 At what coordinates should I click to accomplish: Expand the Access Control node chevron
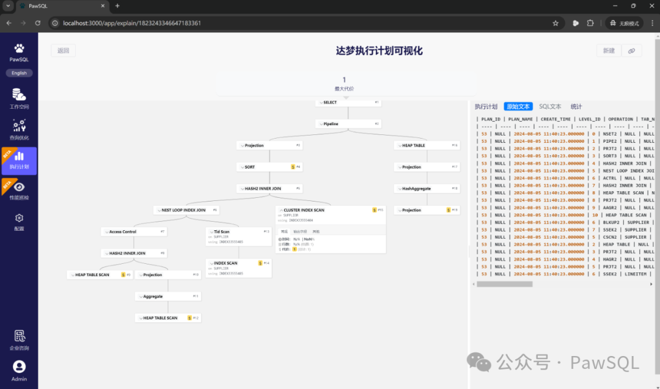(107, 231)
